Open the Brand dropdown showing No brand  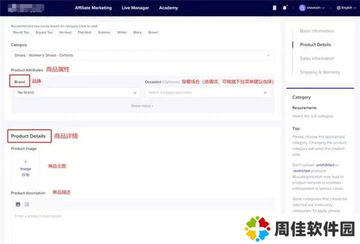pyautogui.click(x=77, y=93)
